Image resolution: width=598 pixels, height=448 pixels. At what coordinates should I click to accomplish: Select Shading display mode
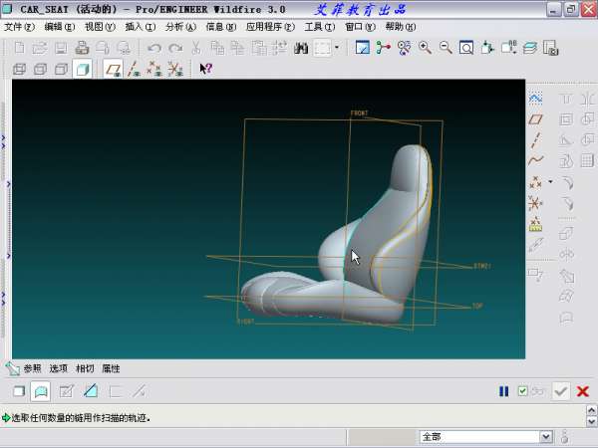pos(83,69)
